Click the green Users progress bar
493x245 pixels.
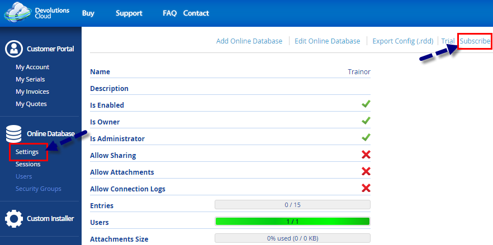(x=292, y=222)
